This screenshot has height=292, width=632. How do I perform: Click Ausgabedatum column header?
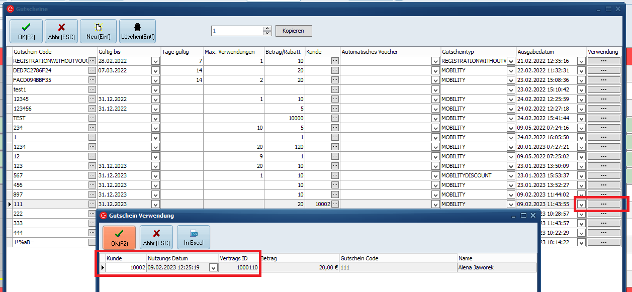pos(551,52)
